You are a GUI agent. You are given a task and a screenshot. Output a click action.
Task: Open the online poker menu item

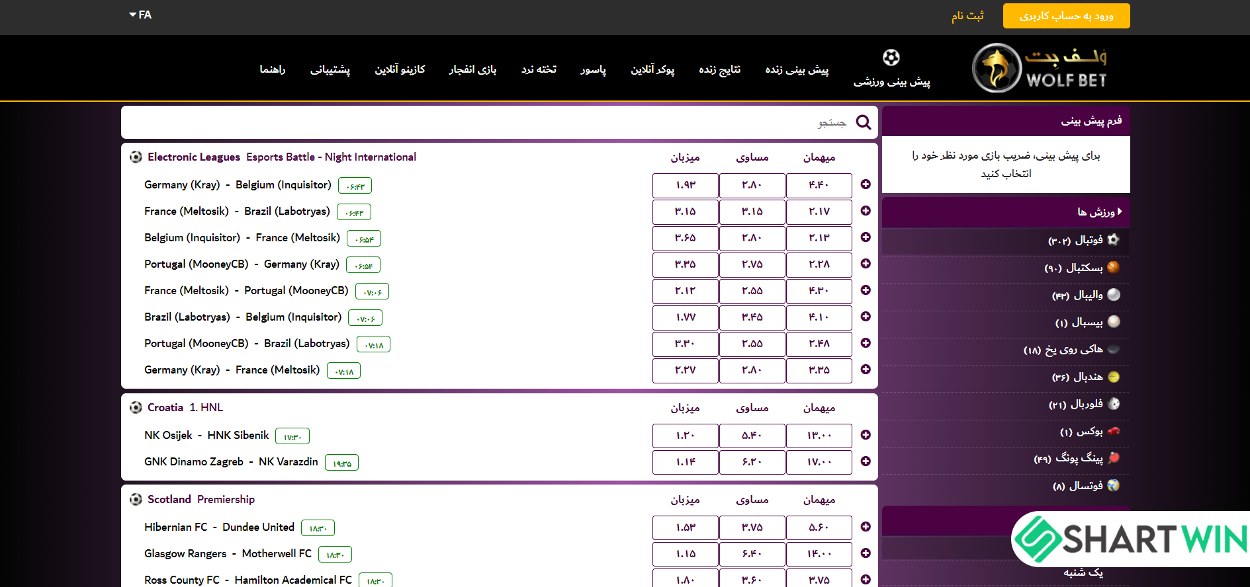(x=652, y=69)
